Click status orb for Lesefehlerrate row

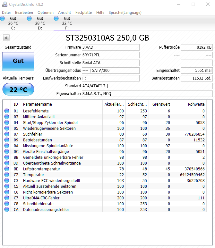7,111
